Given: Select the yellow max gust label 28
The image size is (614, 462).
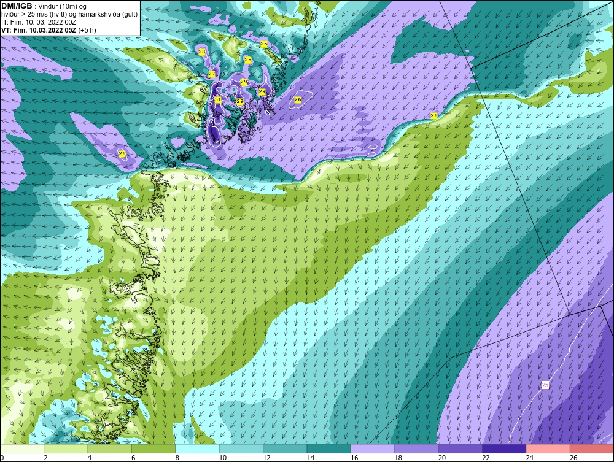Looking at the screenshot, I should [202, 52].
